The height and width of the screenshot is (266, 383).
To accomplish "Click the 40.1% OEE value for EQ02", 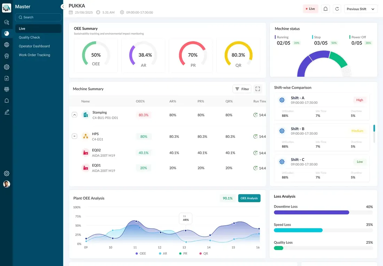I will click(x=143, y=152).
